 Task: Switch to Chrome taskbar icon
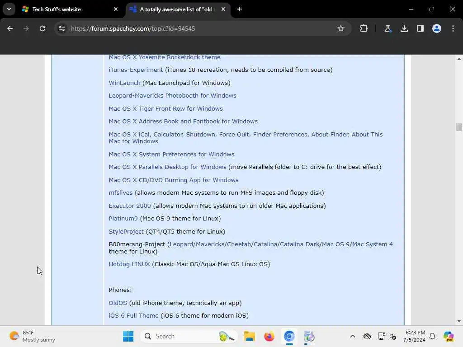[289, 336]
